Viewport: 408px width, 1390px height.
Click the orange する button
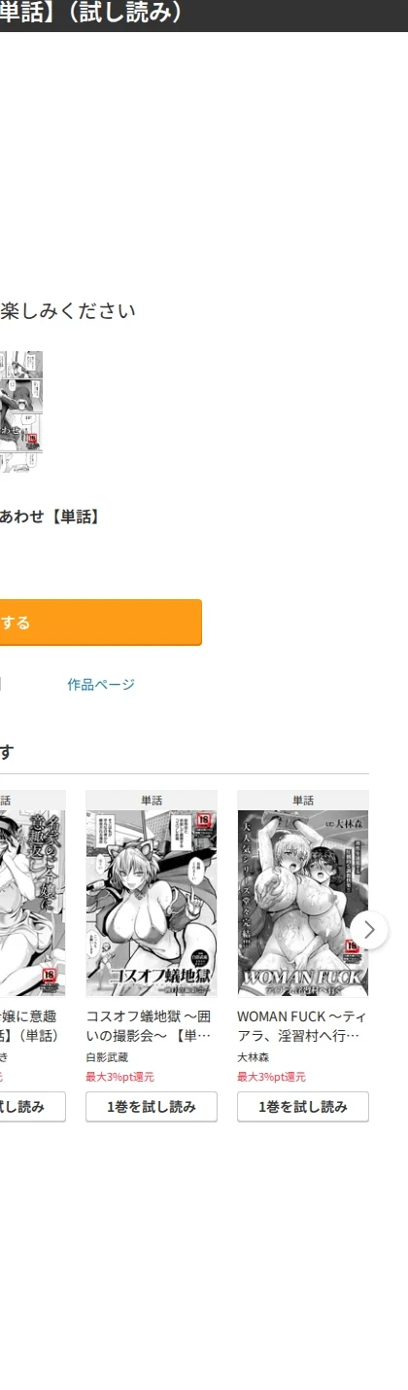(101, 623)
